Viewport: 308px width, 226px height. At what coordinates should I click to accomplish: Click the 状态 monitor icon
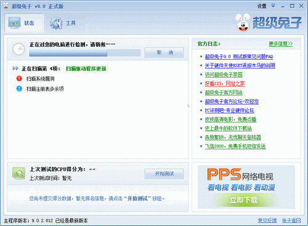pos(14,23)
